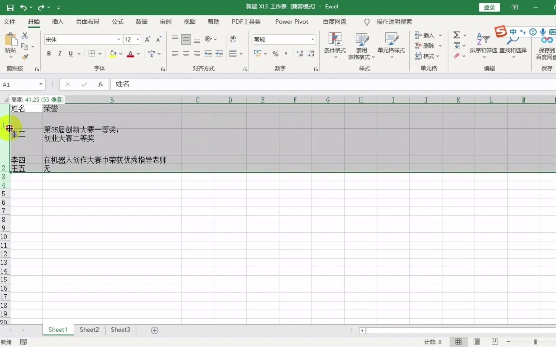The height and width of the screenshot is (347, 556).
Task: Open the File (文件) menu
Action: (x=9, y=22)
